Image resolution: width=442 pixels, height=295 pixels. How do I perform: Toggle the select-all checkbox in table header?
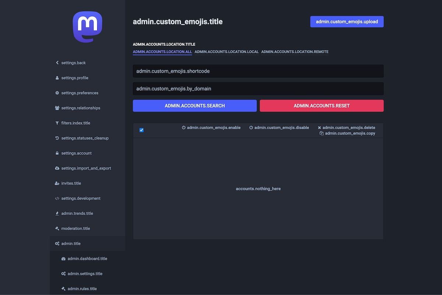tap(141, 130)
